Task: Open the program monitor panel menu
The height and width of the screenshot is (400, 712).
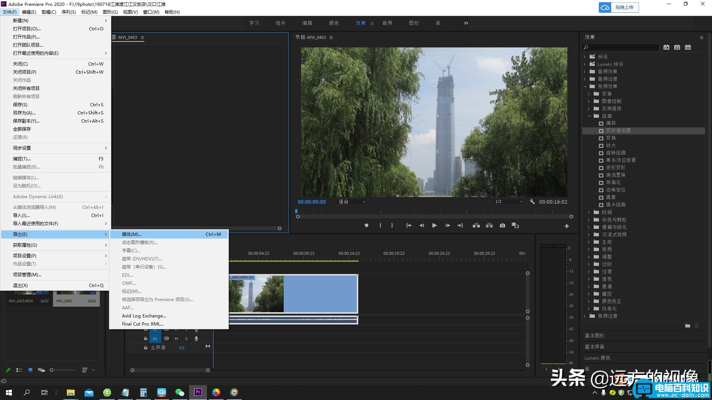Action: [x=331, y=37]
